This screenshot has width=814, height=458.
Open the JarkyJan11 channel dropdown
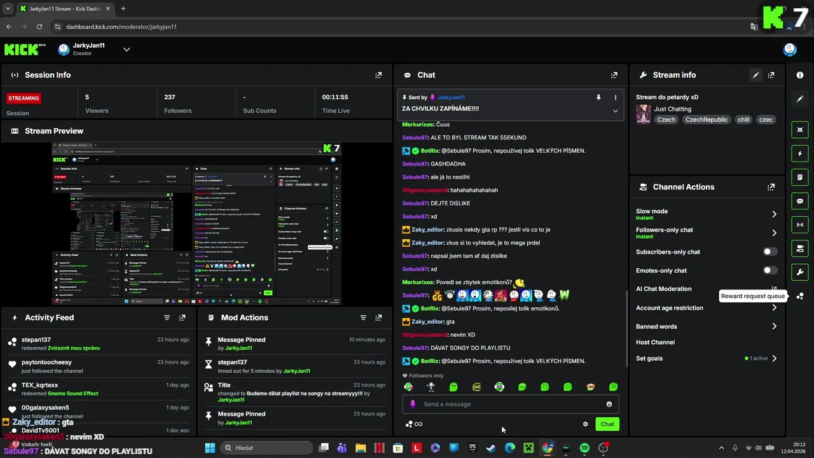tap(127, 50)
